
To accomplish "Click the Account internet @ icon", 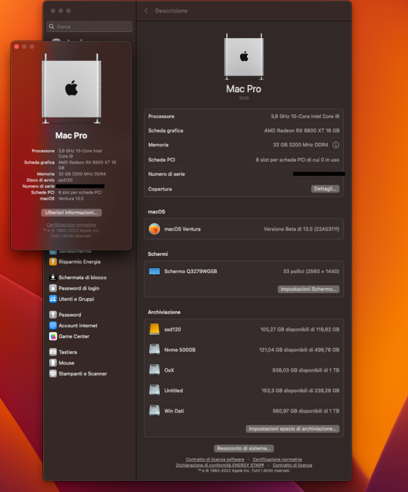I will point(53,325).
